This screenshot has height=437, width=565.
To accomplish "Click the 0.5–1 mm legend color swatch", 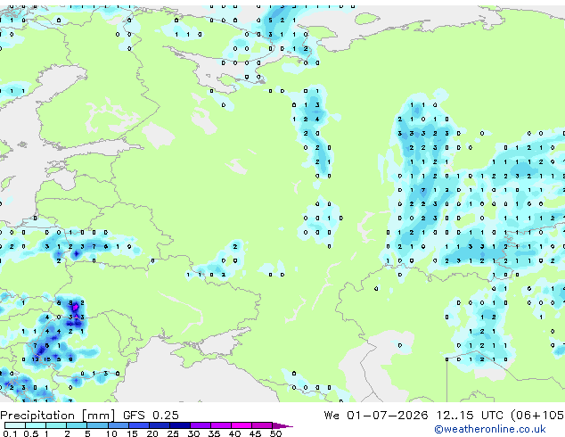I will pos(36,425).
